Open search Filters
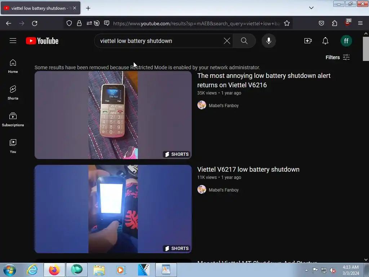This screenshot has width=369, height=277. [338, 57]
